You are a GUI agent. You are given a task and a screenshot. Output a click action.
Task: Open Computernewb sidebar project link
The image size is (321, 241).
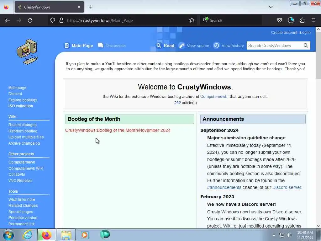(x=22, y=162)
